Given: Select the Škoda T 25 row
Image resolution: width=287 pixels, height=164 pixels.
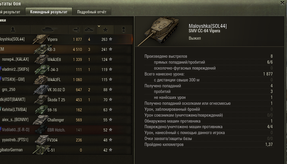Looking at the screenshot, I should (66, 100).
